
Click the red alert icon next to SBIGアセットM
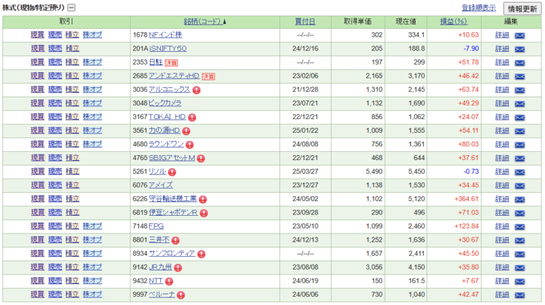coord(200,159)
